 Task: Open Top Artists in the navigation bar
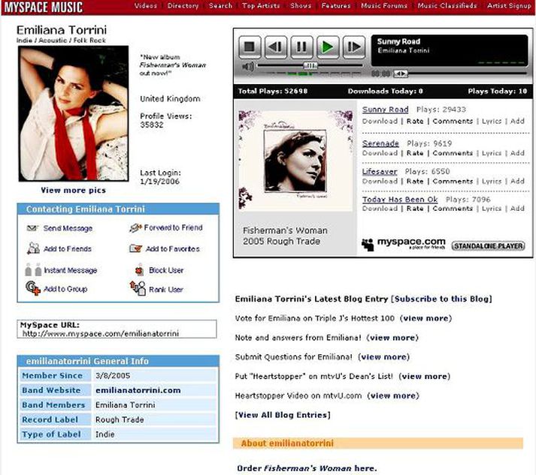261,6
